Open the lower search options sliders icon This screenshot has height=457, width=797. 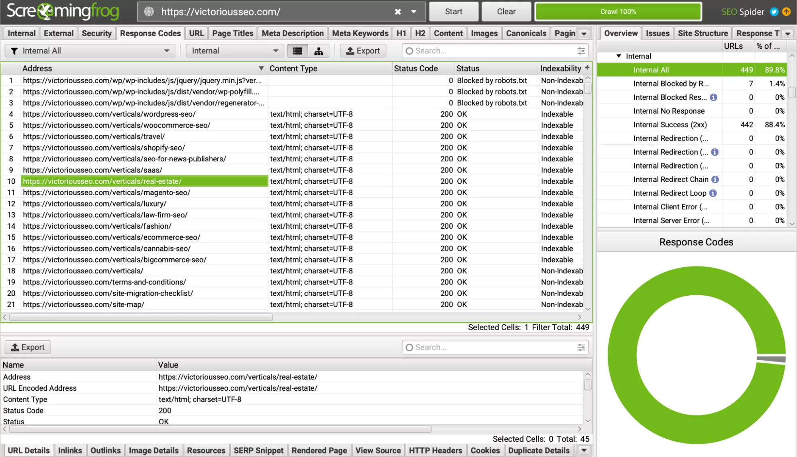(581, 347)
